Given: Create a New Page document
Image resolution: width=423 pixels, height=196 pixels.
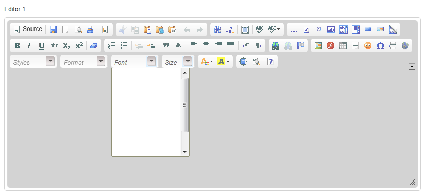Looking at the screenshot, I should (x=65, y=29).
